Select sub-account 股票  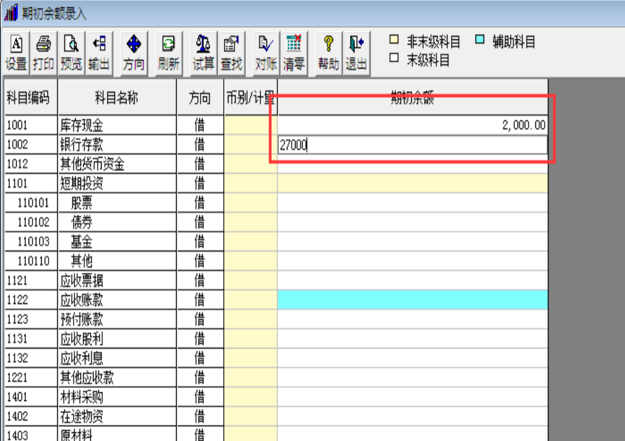pos(81,203)
